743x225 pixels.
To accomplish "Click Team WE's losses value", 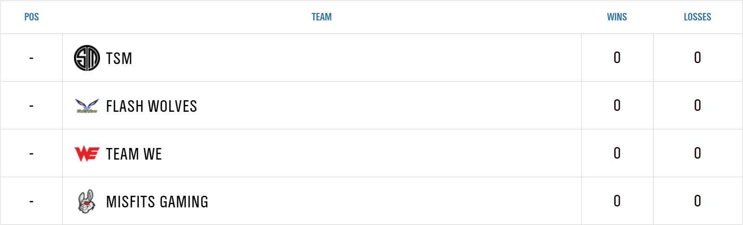I will click(x=697, y=153).
